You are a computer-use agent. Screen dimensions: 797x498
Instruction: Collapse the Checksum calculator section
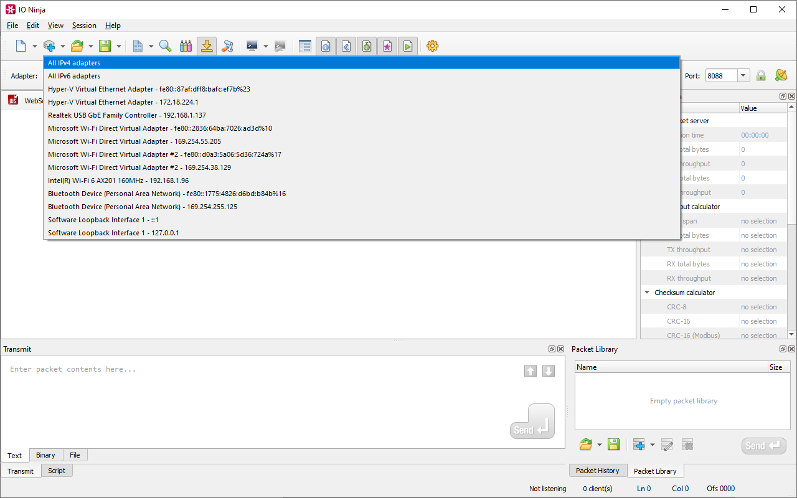pos(647,293)
